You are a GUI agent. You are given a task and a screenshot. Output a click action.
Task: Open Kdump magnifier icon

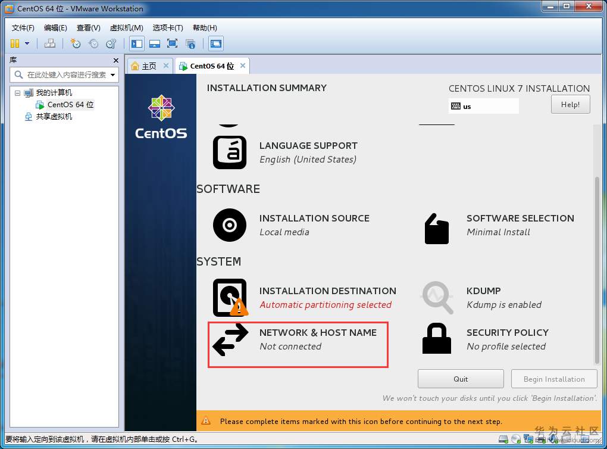coord(437,298)
